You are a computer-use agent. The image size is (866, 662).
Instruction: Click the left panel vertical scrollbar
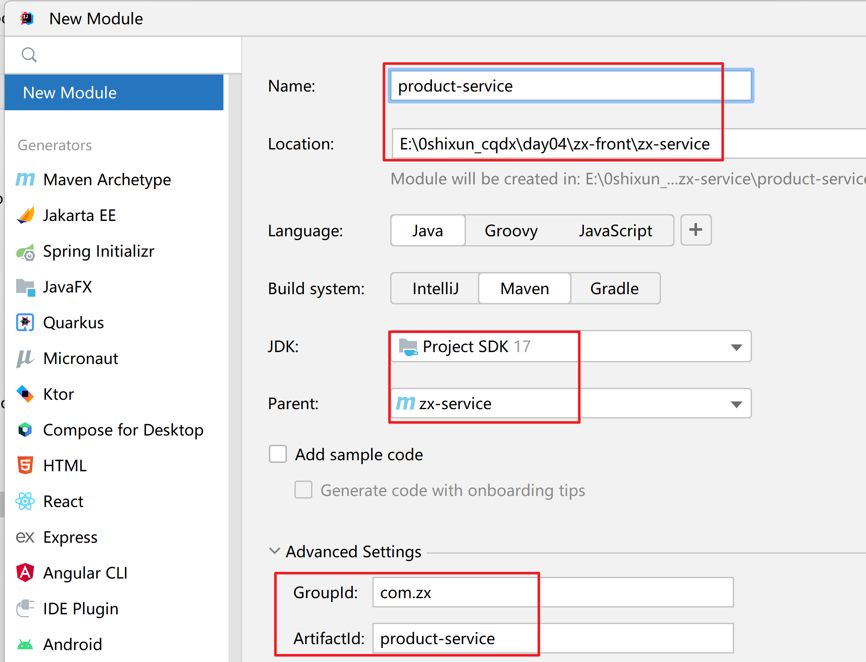[x=234, y=368]
